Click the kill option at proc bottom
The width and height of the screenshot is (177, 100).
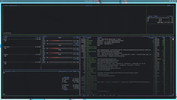pos(102,96)
